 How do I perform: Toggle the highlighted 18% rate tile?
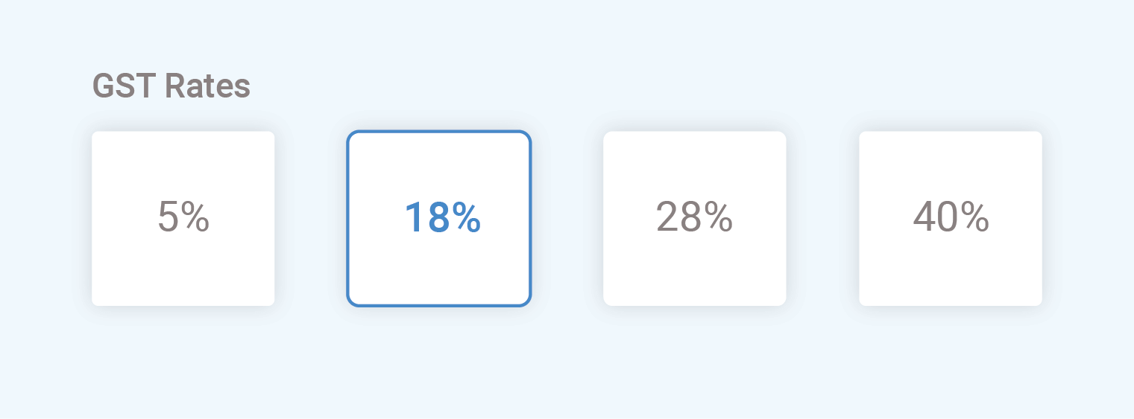pos(438,218)
